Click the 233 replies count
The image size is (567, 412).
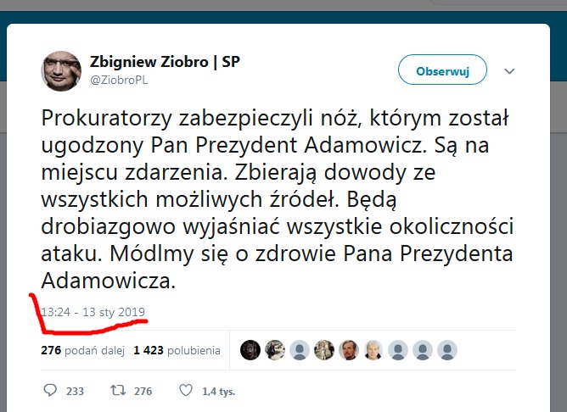[75, 391]
